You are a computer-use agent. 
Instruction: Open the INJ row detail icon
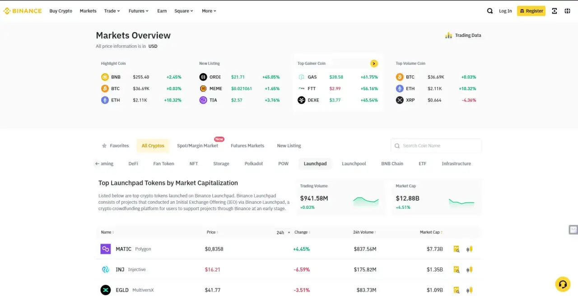coord(457,270)
